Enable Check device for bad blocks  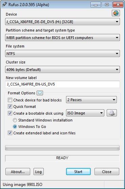pos(10,100)
